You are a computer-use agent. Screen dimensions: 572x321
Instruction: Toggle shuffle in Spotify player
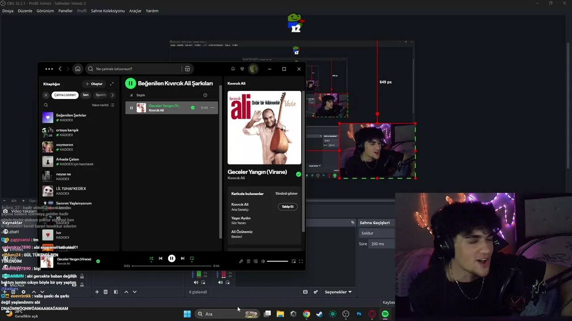151,259
